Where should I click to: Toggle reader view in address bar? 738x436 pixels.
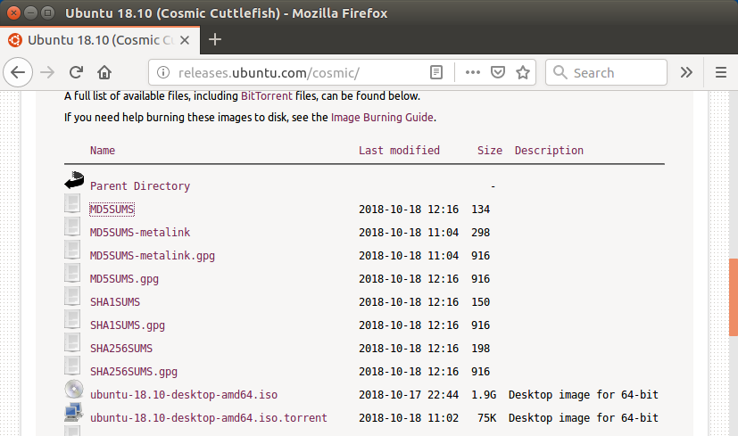[436, 72]
